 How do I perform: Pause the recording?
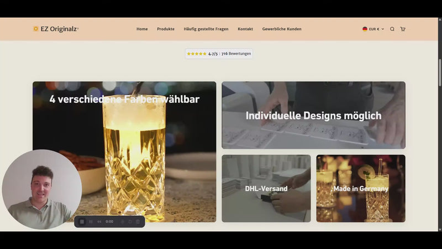click(91, 221)
